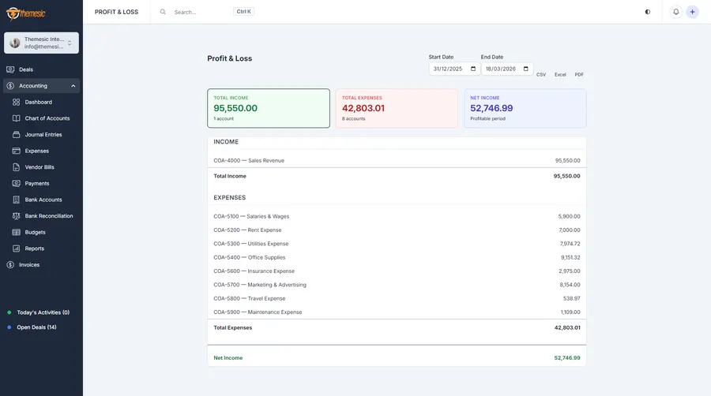Click the plus quick-add button
The image size is (711, 396).
(692, 12)
